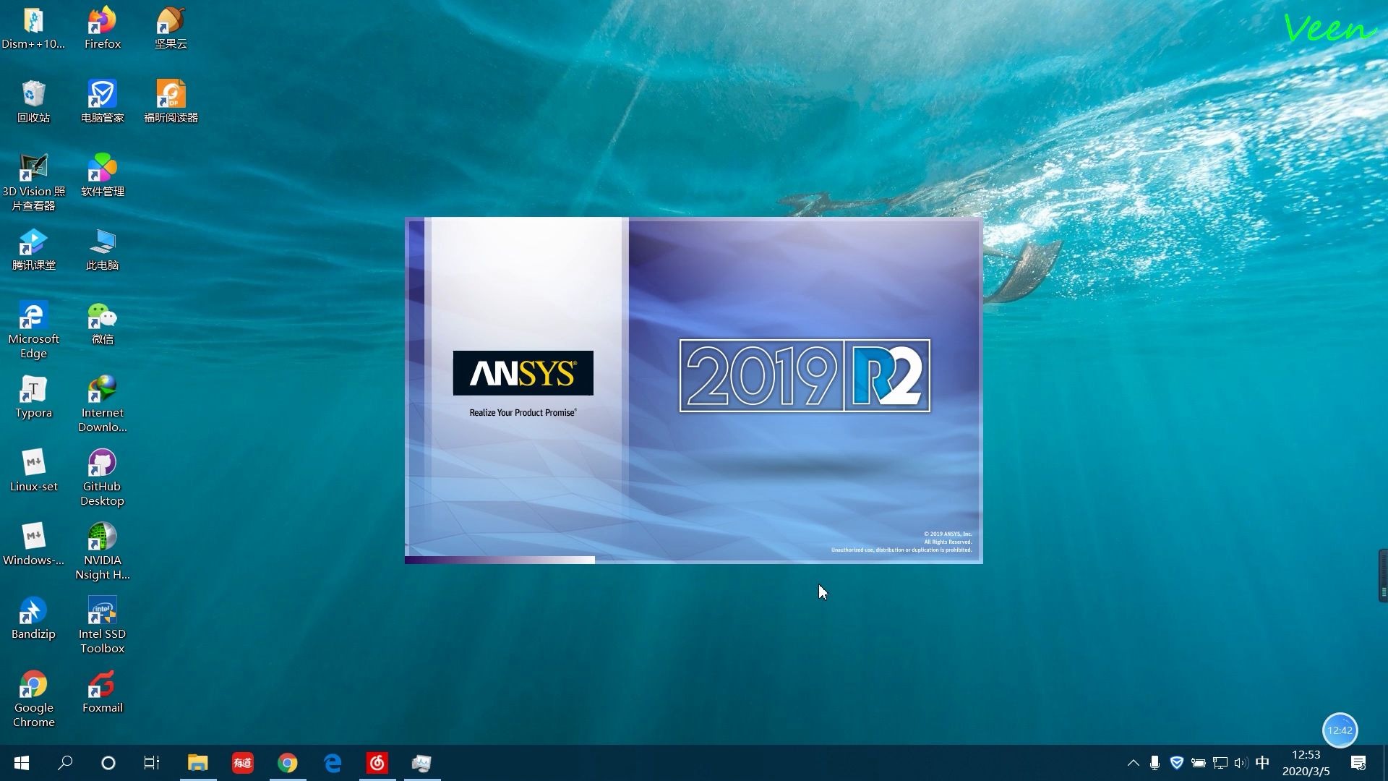Open 此电脑 This PC
The image size is (1388, 781).
pos(102,244)
